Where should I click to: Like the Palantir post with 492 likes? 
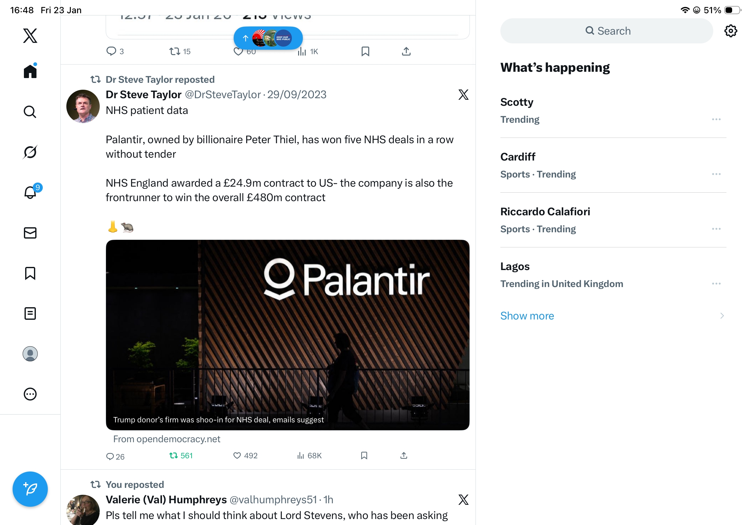point(237,456)
